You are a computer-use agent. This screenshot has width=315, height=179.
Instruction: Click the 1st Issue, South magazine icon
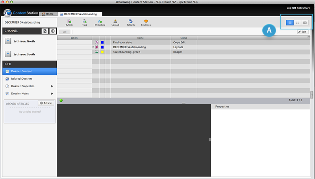[x=8, y=54]
